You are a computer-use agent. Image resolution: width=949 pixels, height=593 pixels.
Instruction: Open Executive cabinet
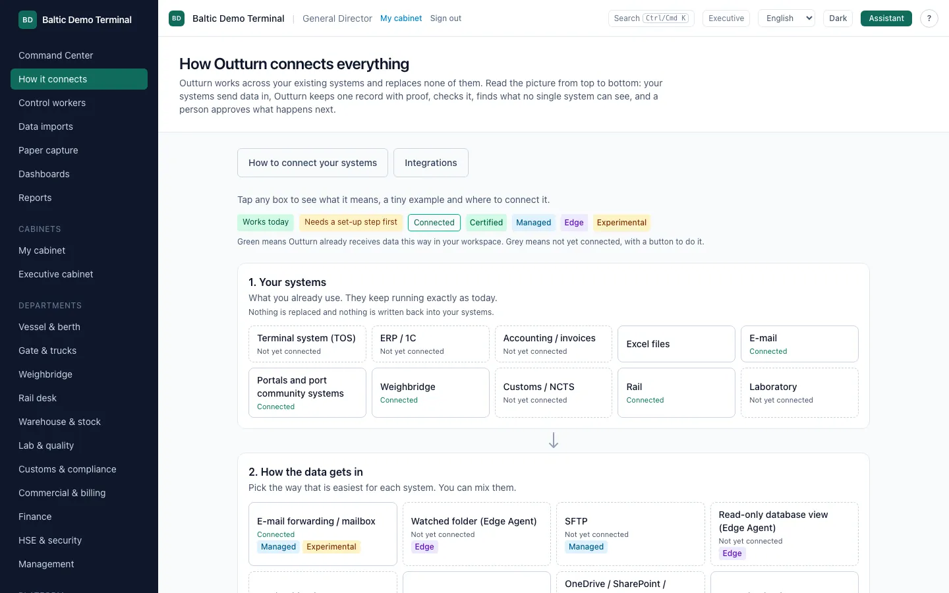click(79, 274)
